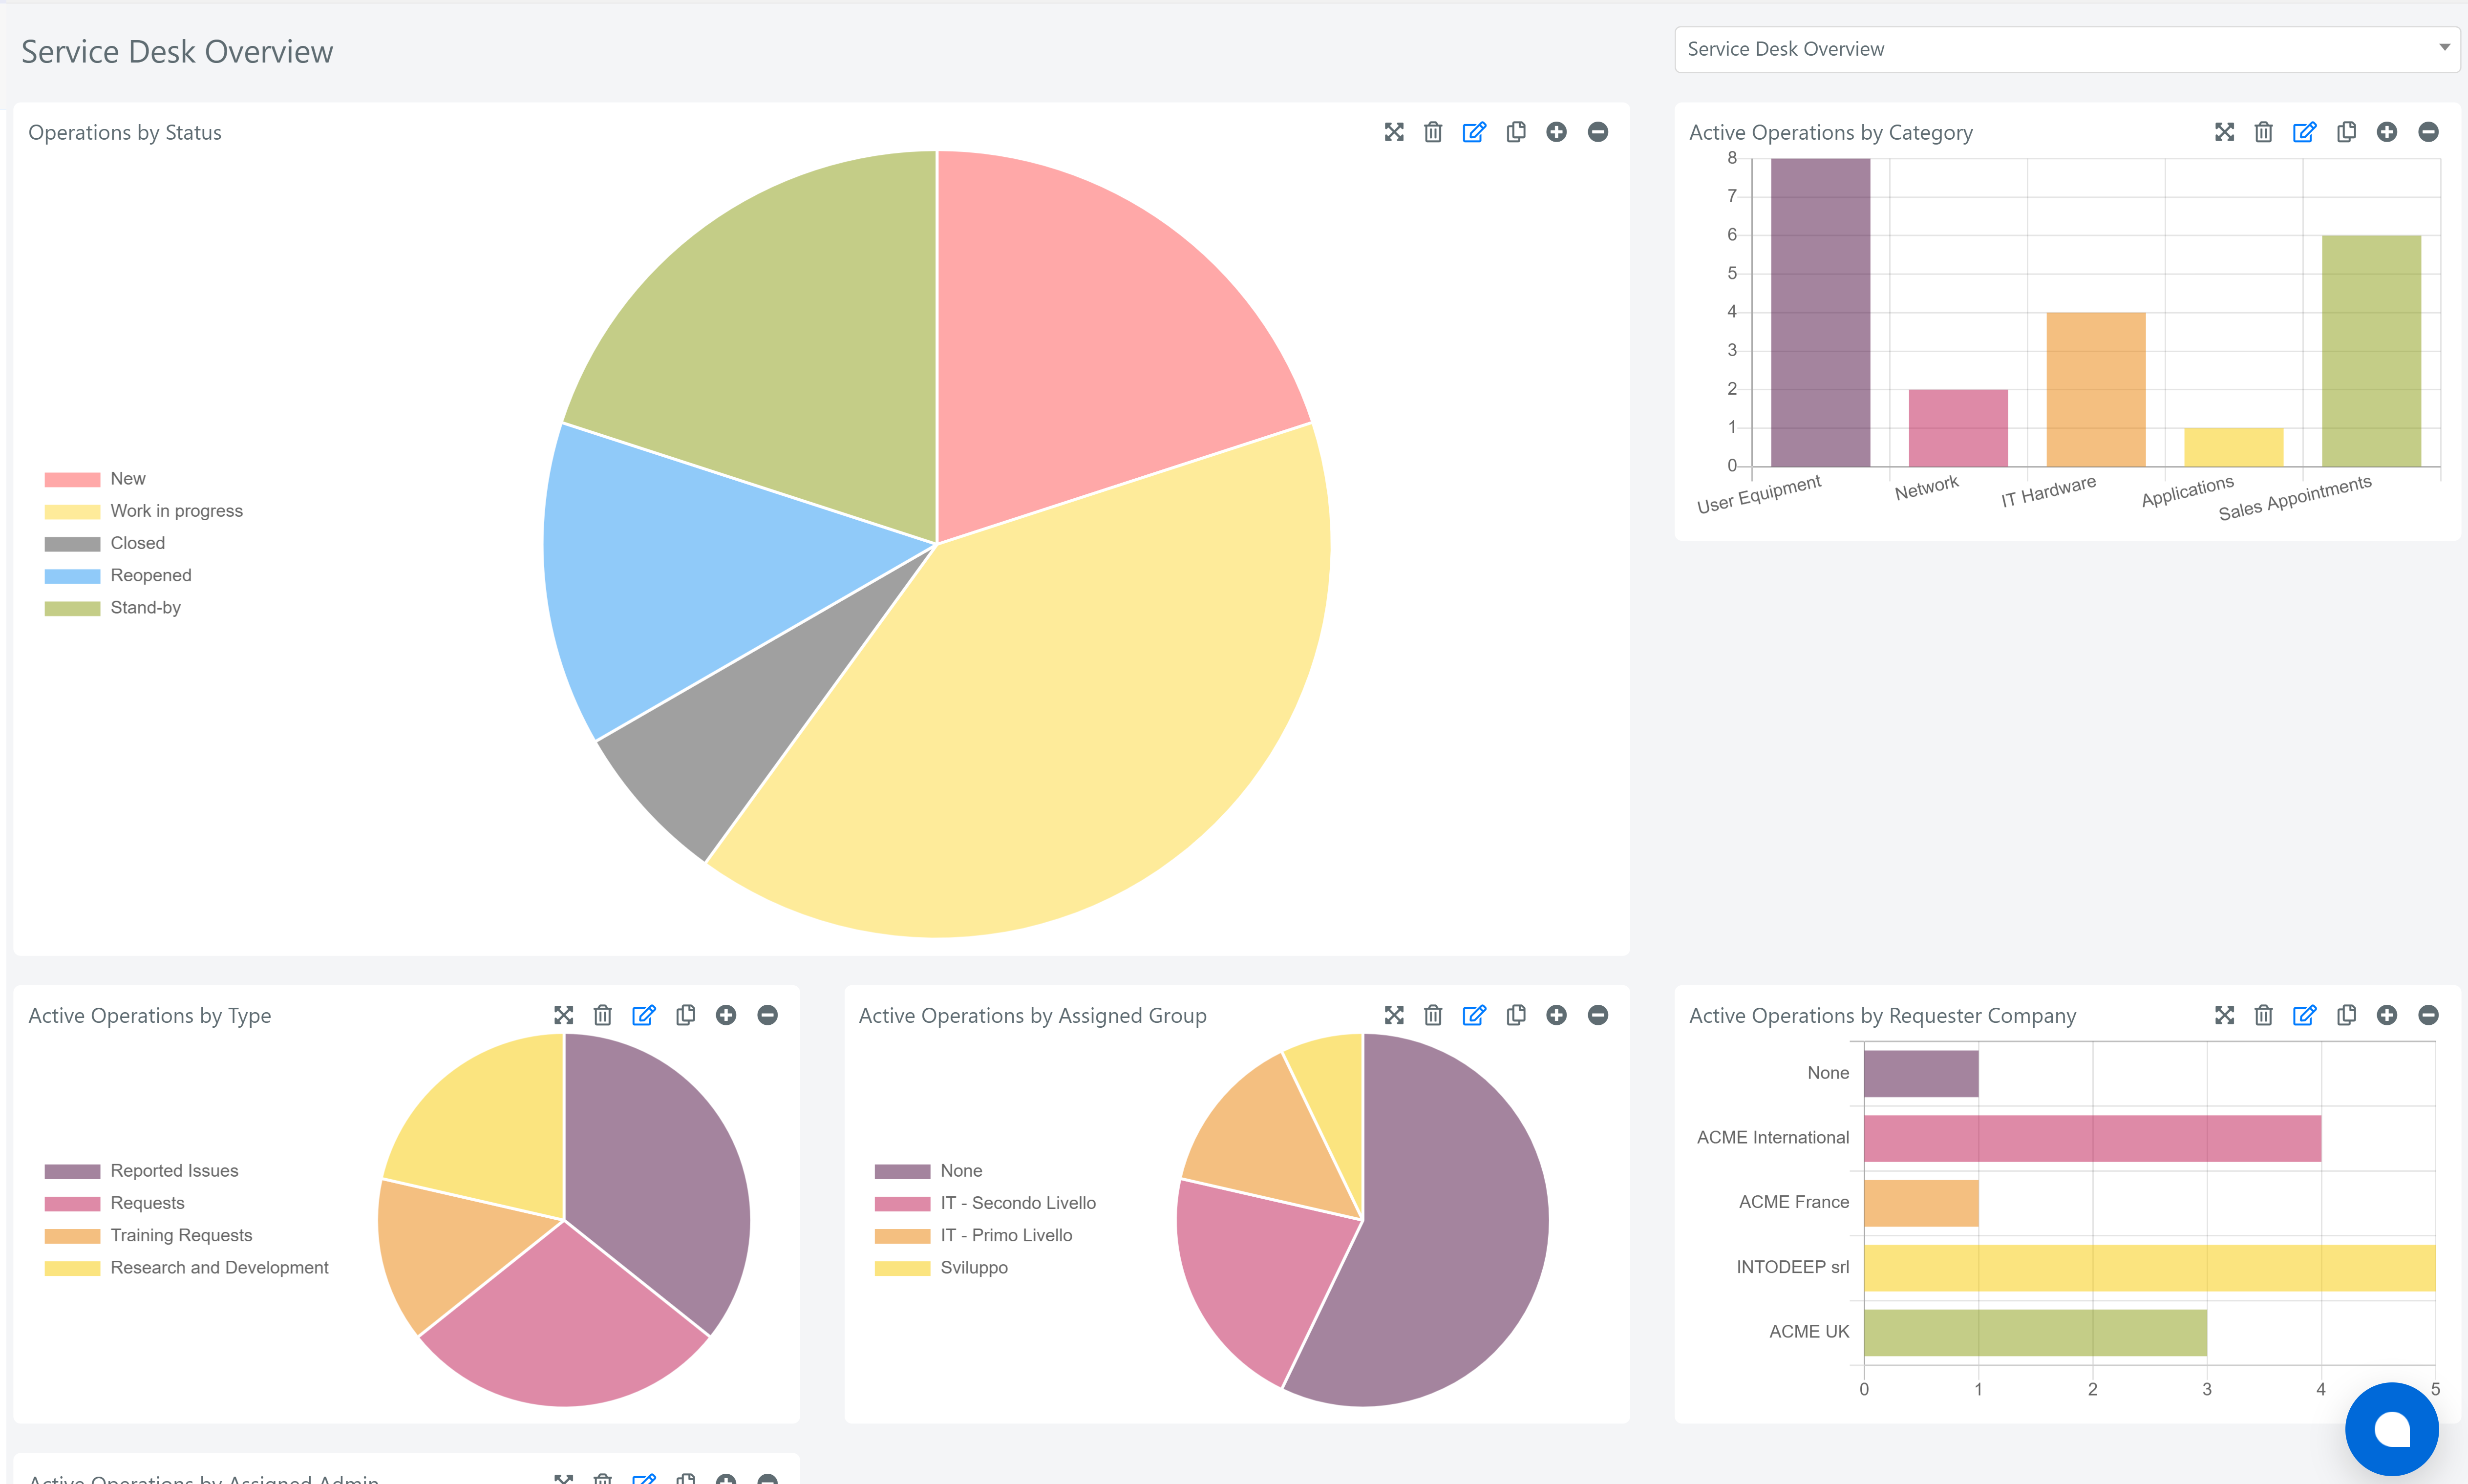Duplicate the Active Operations by Type widget
Screen dimensions: 2468x1484
pos(685,1015)
